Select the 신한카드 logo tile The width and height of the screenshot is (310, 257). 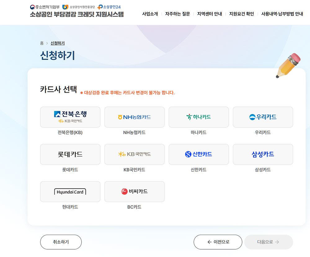click(198, 154)
